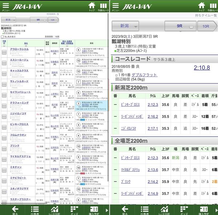Check the box for サトノトルネード
218x215 pixels.
point(4,84)
